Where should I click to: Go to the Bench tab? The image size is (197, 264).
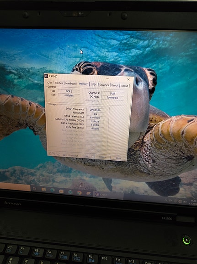pyautogui.click(x=115, y=85)
